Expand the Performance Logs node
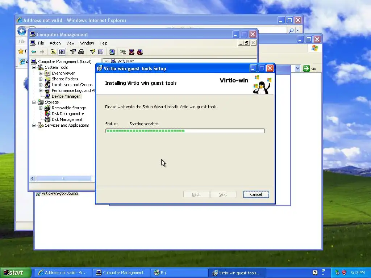Screen dimensions: 371x278 41,90
